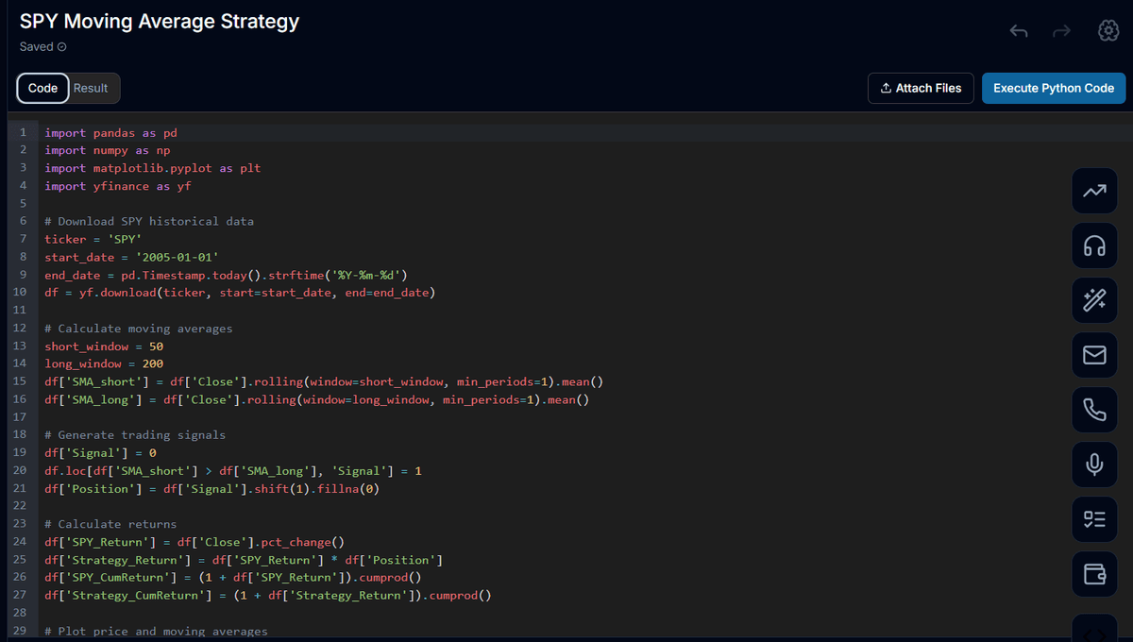Click line number 10 in the gutter

pos(20,293)
